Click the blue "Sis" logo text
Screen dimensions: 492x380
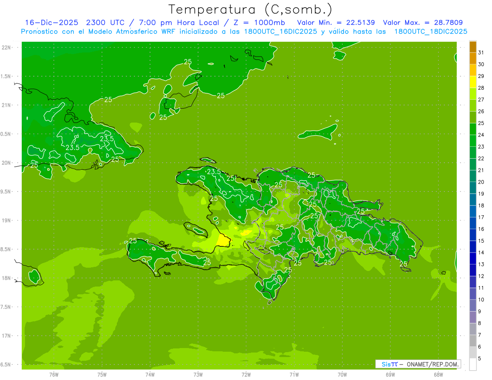386,364
